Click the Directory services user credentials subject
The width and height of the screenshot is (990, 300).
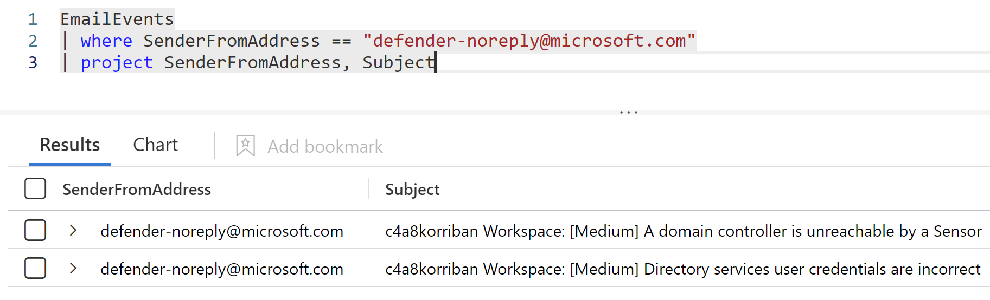coord(682,269)
